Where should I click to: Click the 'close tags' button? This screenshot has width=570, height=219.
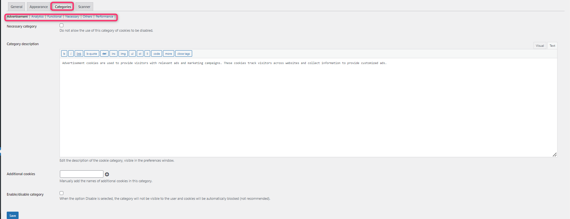pyautogui.click(x=183, y=54)
